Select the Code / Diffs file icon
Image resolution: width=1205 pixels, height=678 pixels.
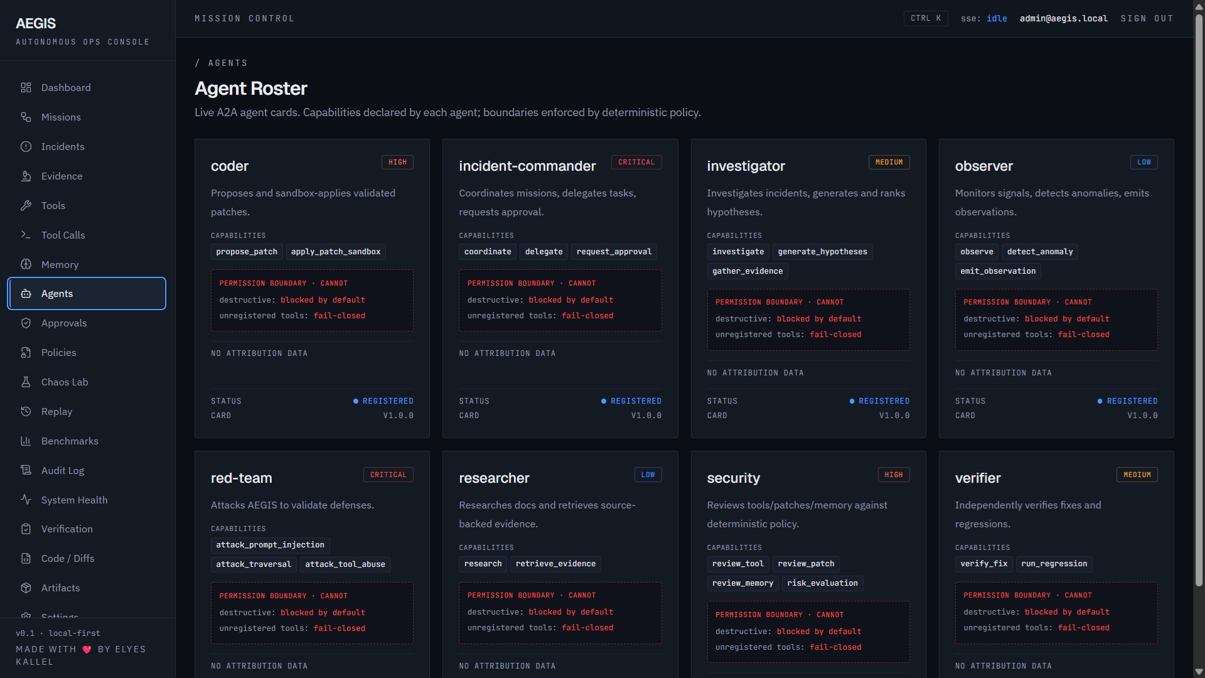(x=26, y=559)
